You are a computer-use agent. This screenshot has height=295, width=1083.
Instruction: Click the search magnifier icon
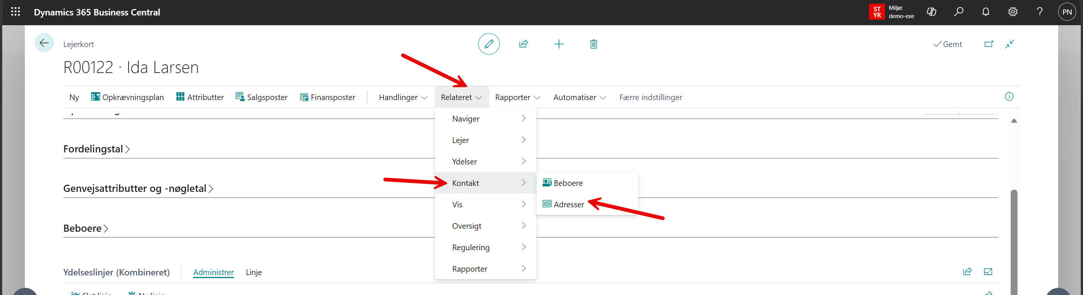959,12
